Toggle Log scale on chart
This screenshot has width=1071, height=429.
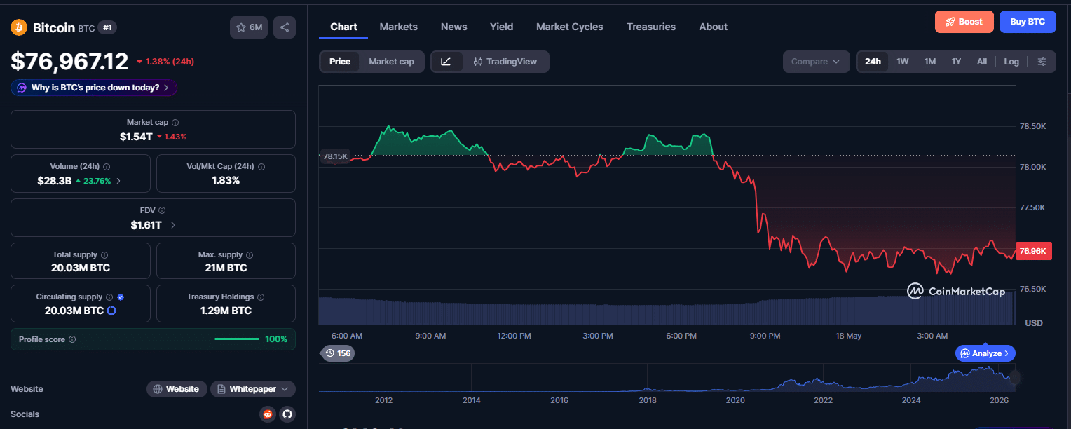pos(1011,62)
